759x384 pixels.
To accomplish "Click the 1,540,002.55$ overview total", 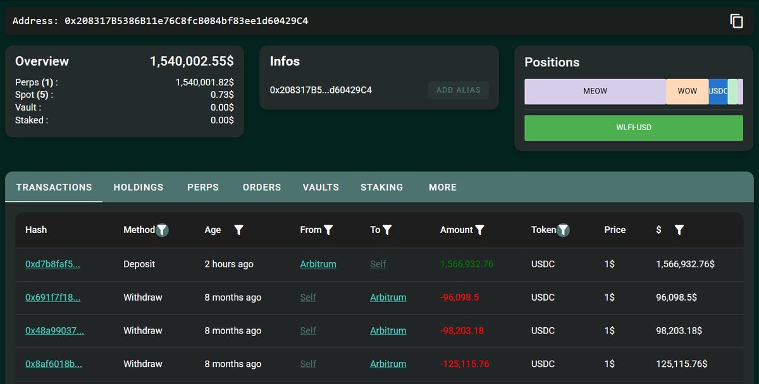I will click(192, 61).
